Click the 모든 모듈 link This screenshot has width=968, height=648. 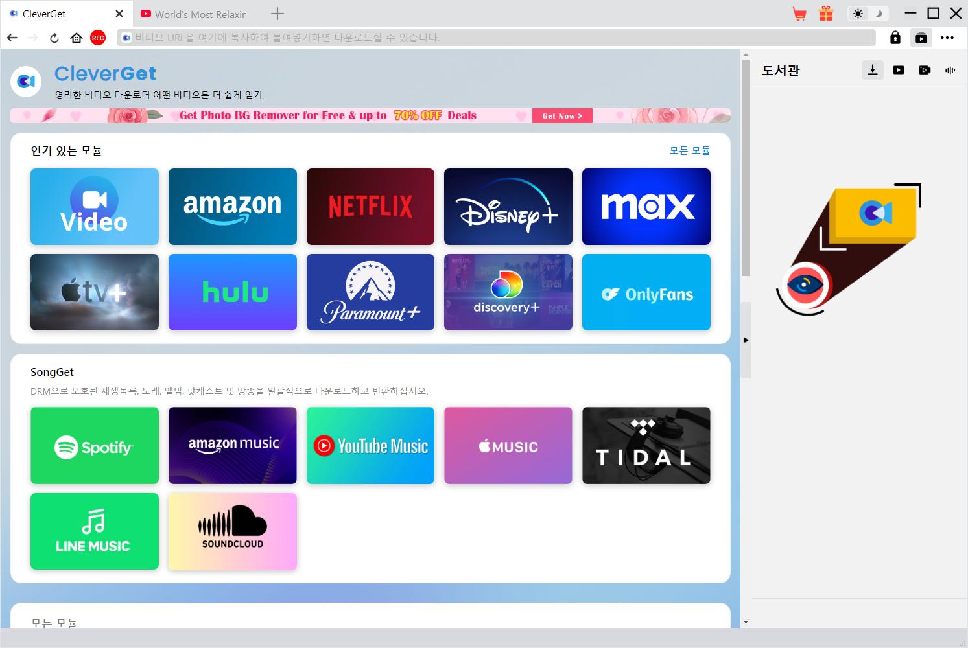[690, 150]
